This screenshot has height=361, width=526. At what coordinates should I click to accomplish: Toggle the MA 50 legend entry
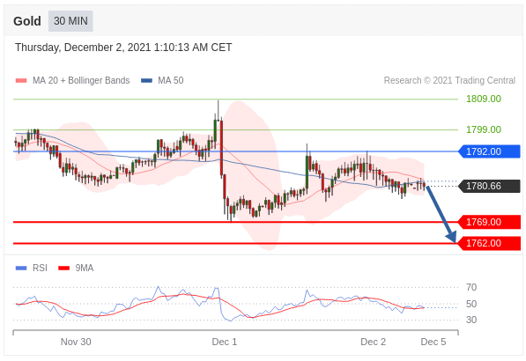click(x=162, y=80)
